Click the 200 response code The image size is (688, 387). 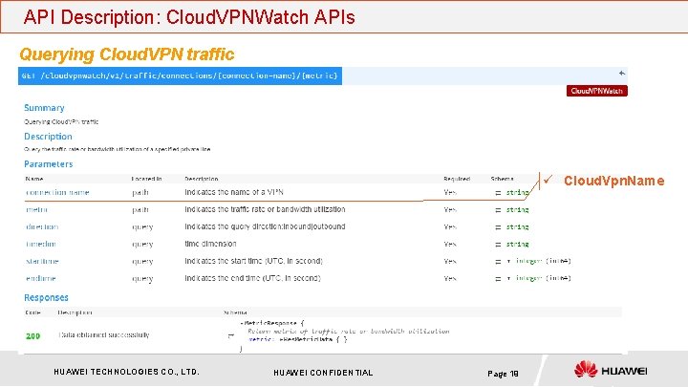(32, 336)
